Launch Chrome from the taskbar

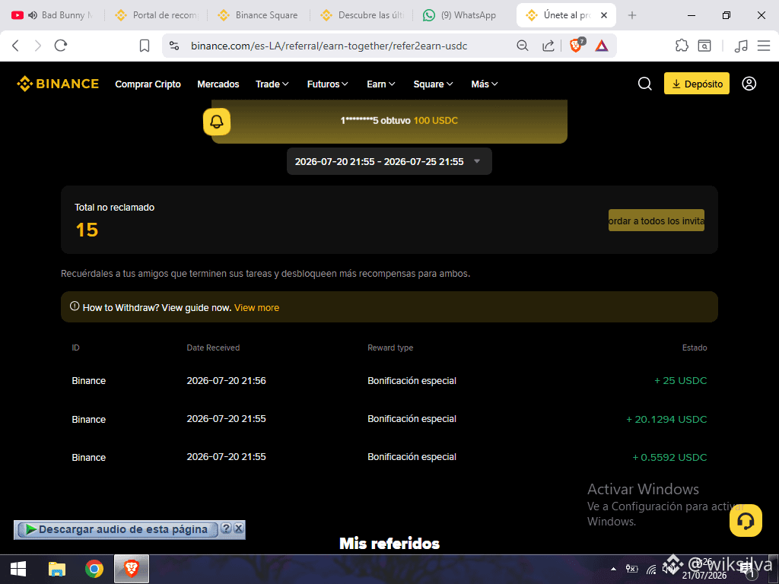pos(94,569)
